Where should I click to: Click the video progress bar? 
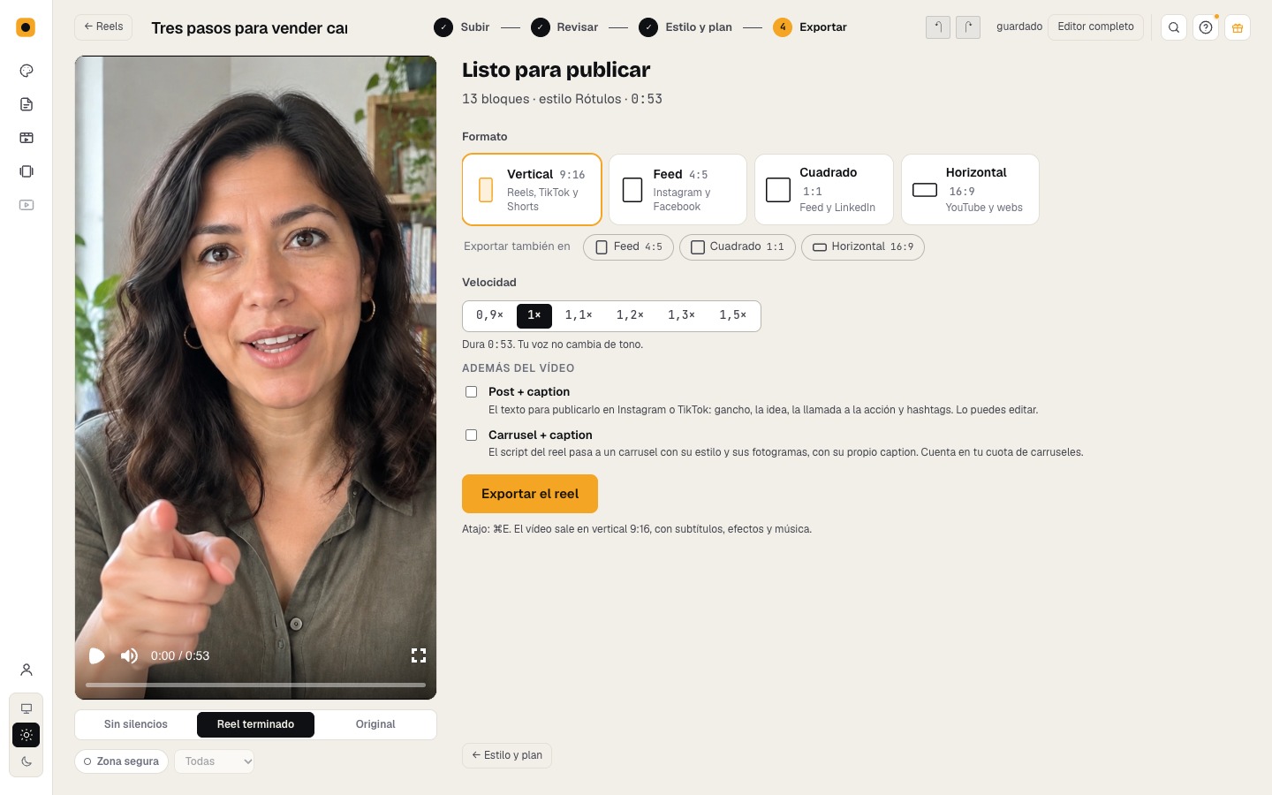point(255,685)
